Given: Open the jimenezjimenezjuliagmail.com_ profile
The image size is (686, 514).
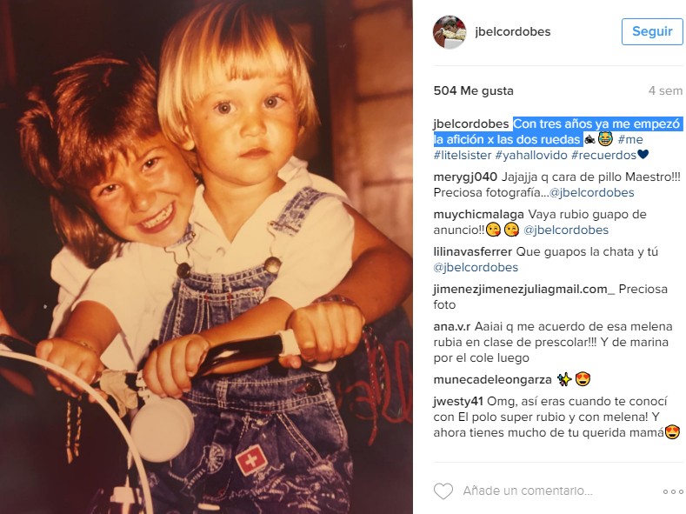Looking at the screenshot, I should (x=524, y=289).
